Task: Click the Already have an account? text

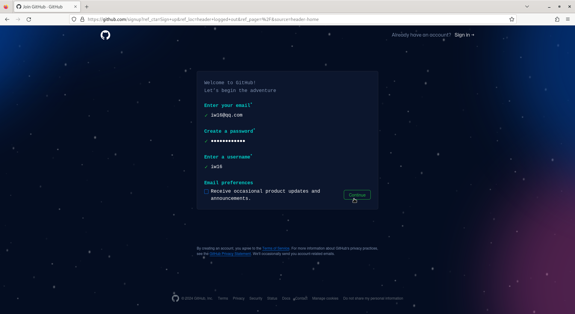Action: point(421,35)
